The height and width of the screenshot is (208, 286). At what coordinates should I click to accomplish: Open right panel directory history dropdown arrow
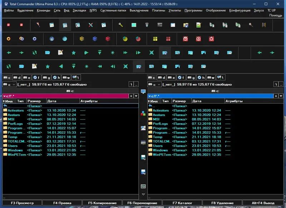click(281, 96)
